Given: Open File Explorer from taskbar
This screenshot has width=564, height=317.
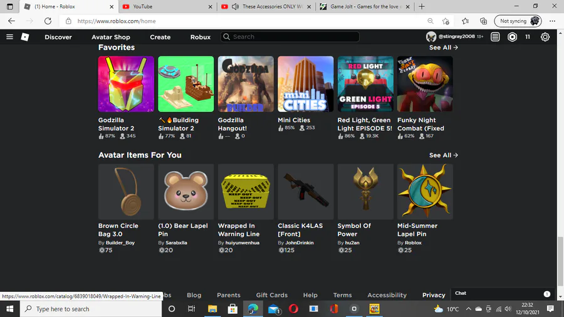Looking at the screenshot, I should [212, 309].
